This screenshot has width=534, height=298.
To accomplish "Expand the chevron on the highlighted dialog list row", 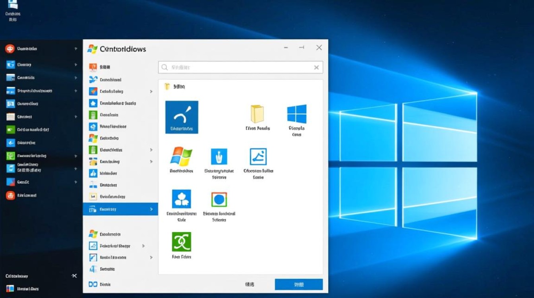I will point(151,209).
